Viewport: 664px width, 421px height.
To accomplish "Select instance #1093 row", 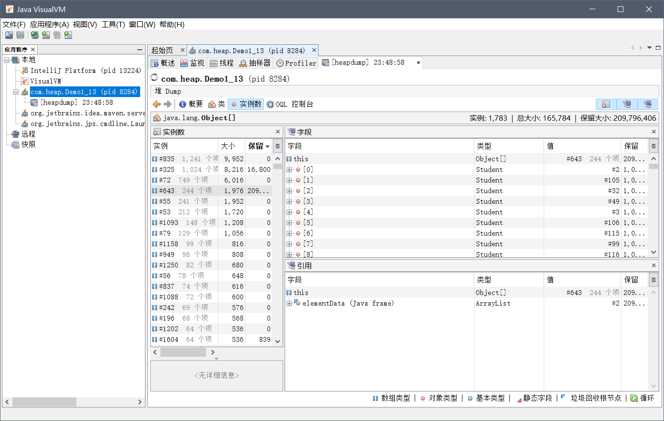I will tap(212, 223).
